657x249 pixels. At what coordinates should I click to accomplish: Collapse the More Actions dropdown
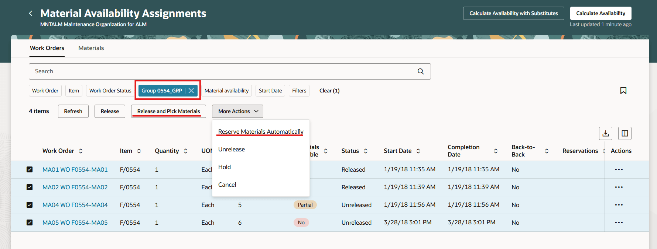[x=237, y=111]
